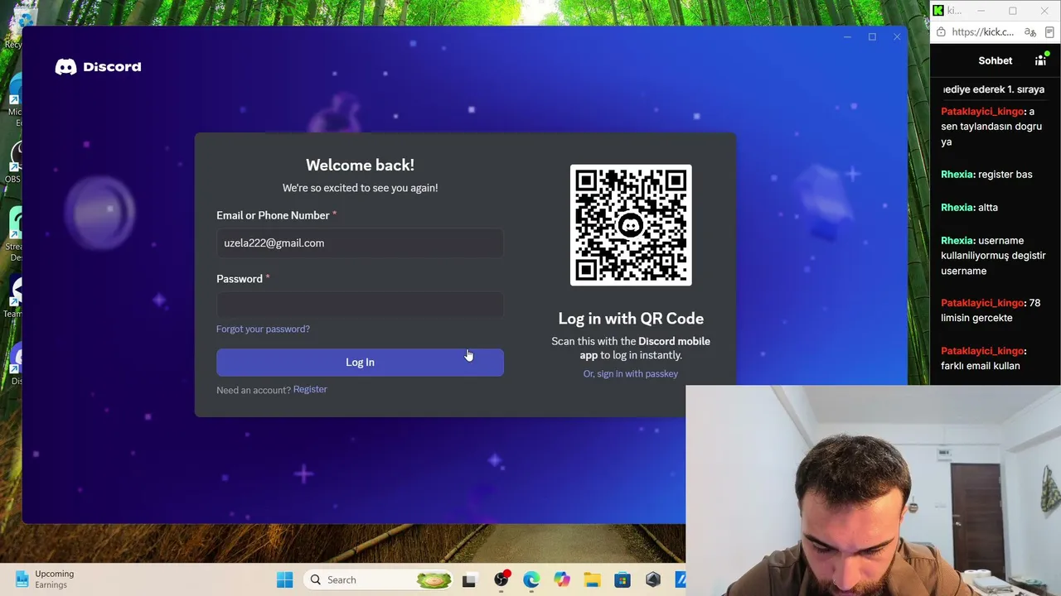Open the Register link
This screenshot has width=1061, height=596.
tap(310, 389)
